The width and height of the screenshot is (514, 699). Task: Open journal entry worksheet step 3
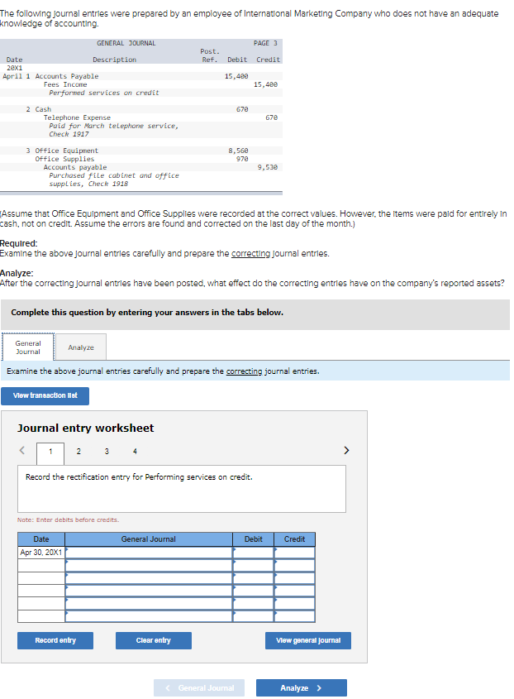[107, 452]
